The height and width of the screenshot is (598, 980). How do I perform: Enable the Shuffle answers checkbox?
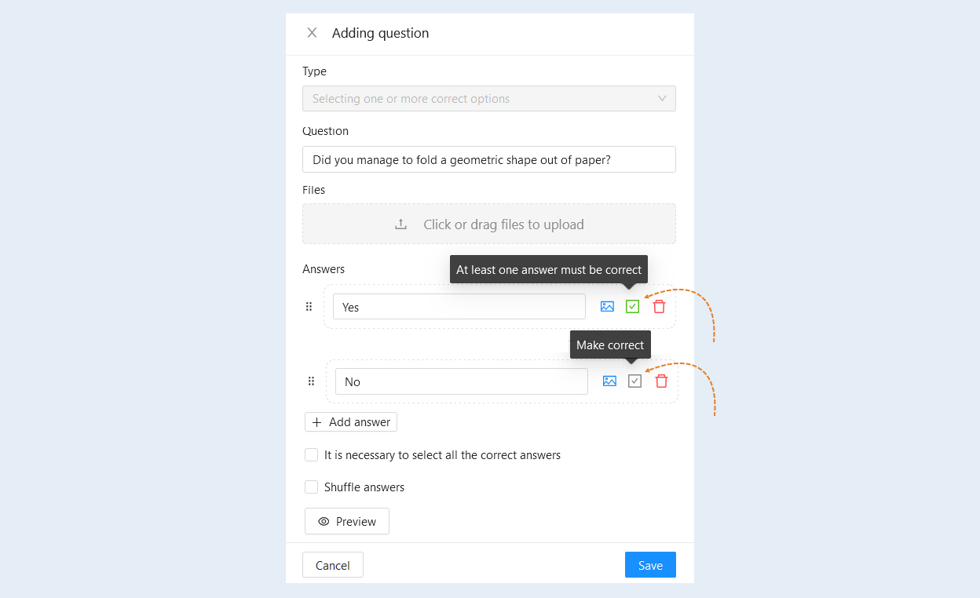pyautogui.click(x=311, y=487)
